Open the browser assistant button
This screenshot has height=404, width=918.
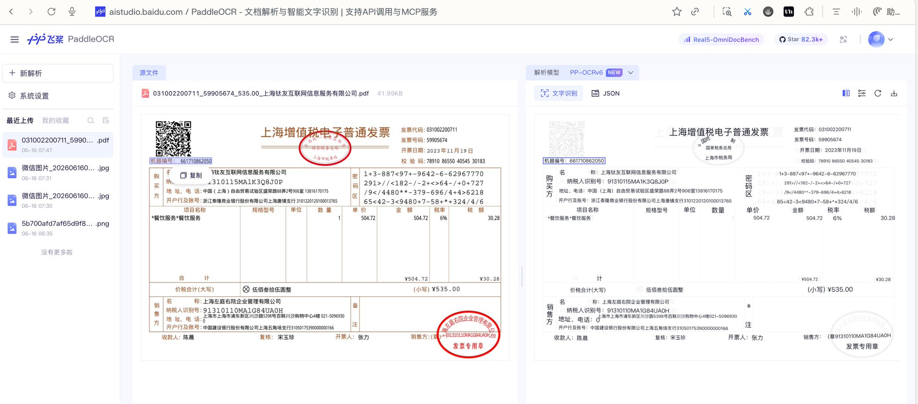click(887, 12)
